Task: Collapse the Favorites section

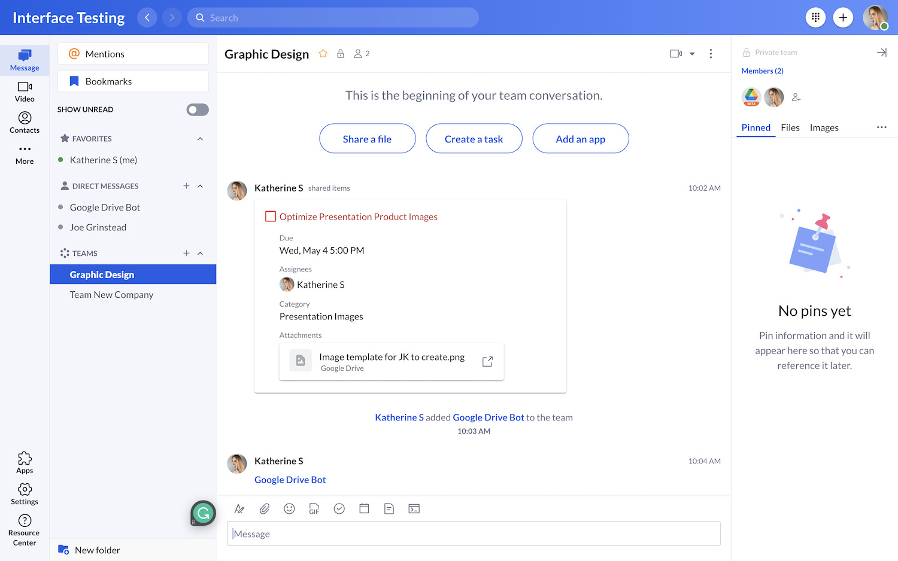Action: (200, 139)
